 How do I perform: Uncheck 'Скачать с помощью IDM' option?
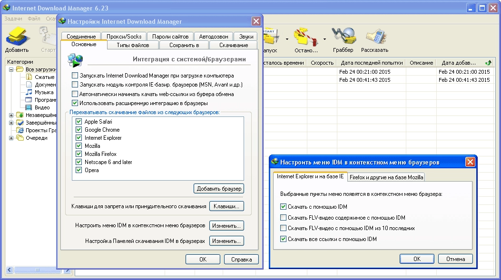(x=283, y=207)
